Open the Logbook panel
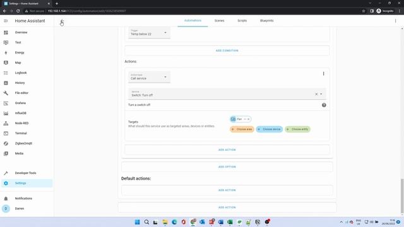The image size is (404, 227). click(27, 73)
